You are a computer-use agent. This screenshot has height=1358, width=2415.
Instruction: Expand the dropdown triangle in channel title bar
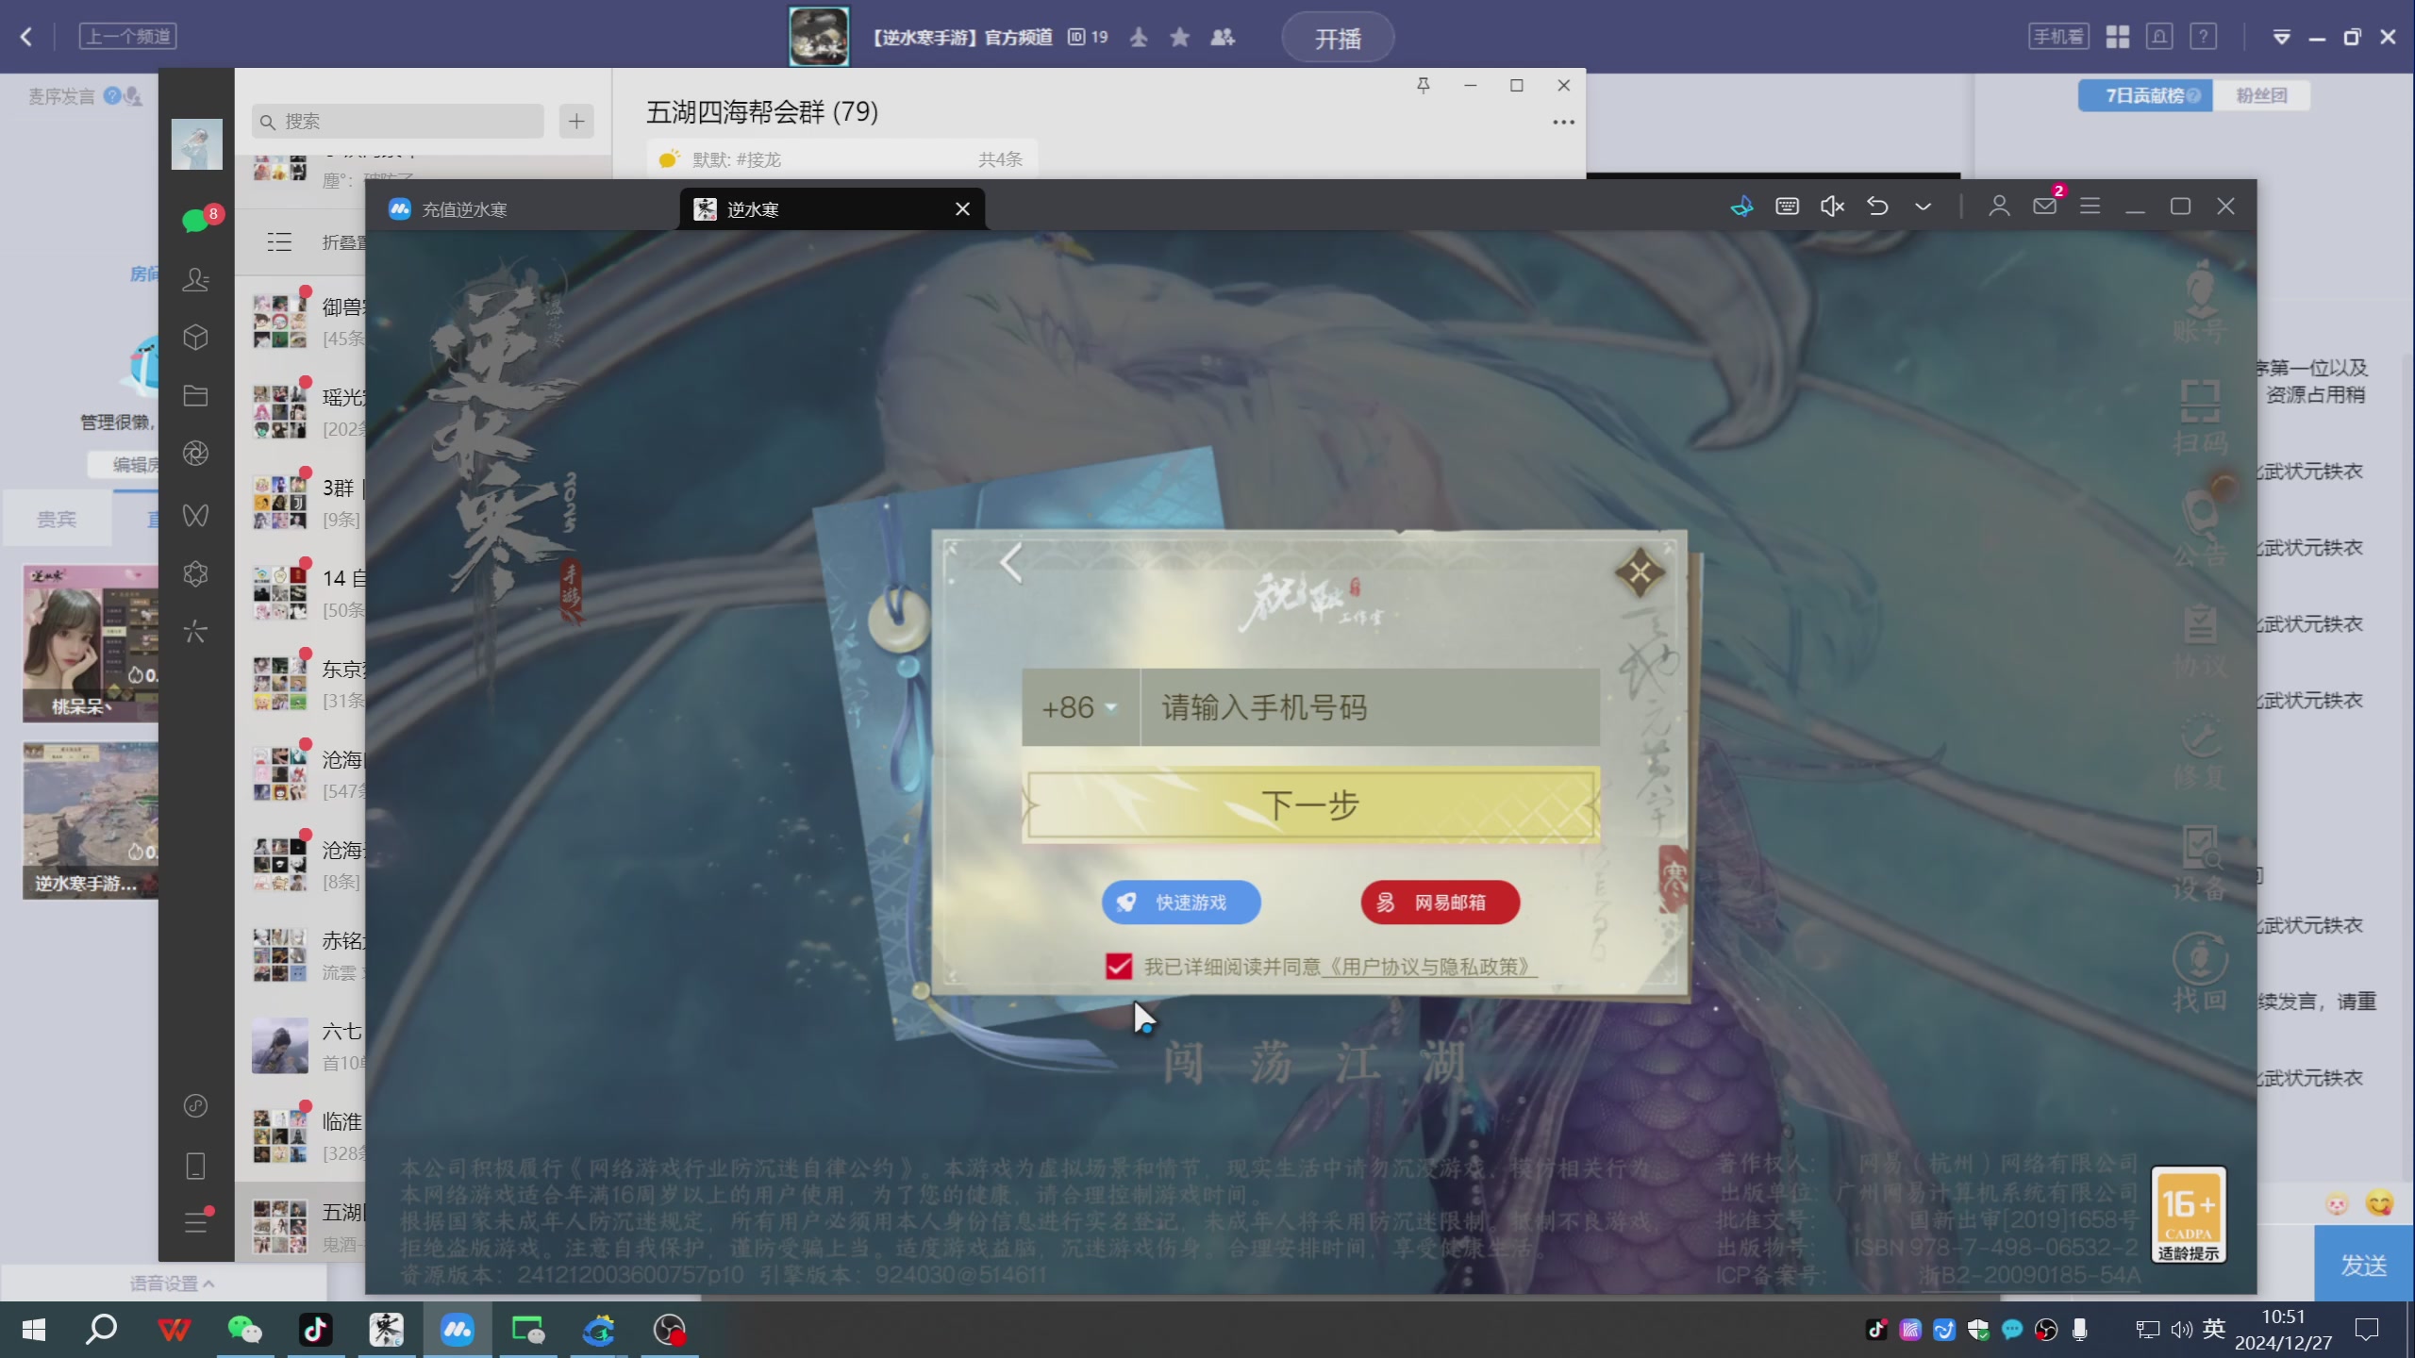[x=2282, y=38]
